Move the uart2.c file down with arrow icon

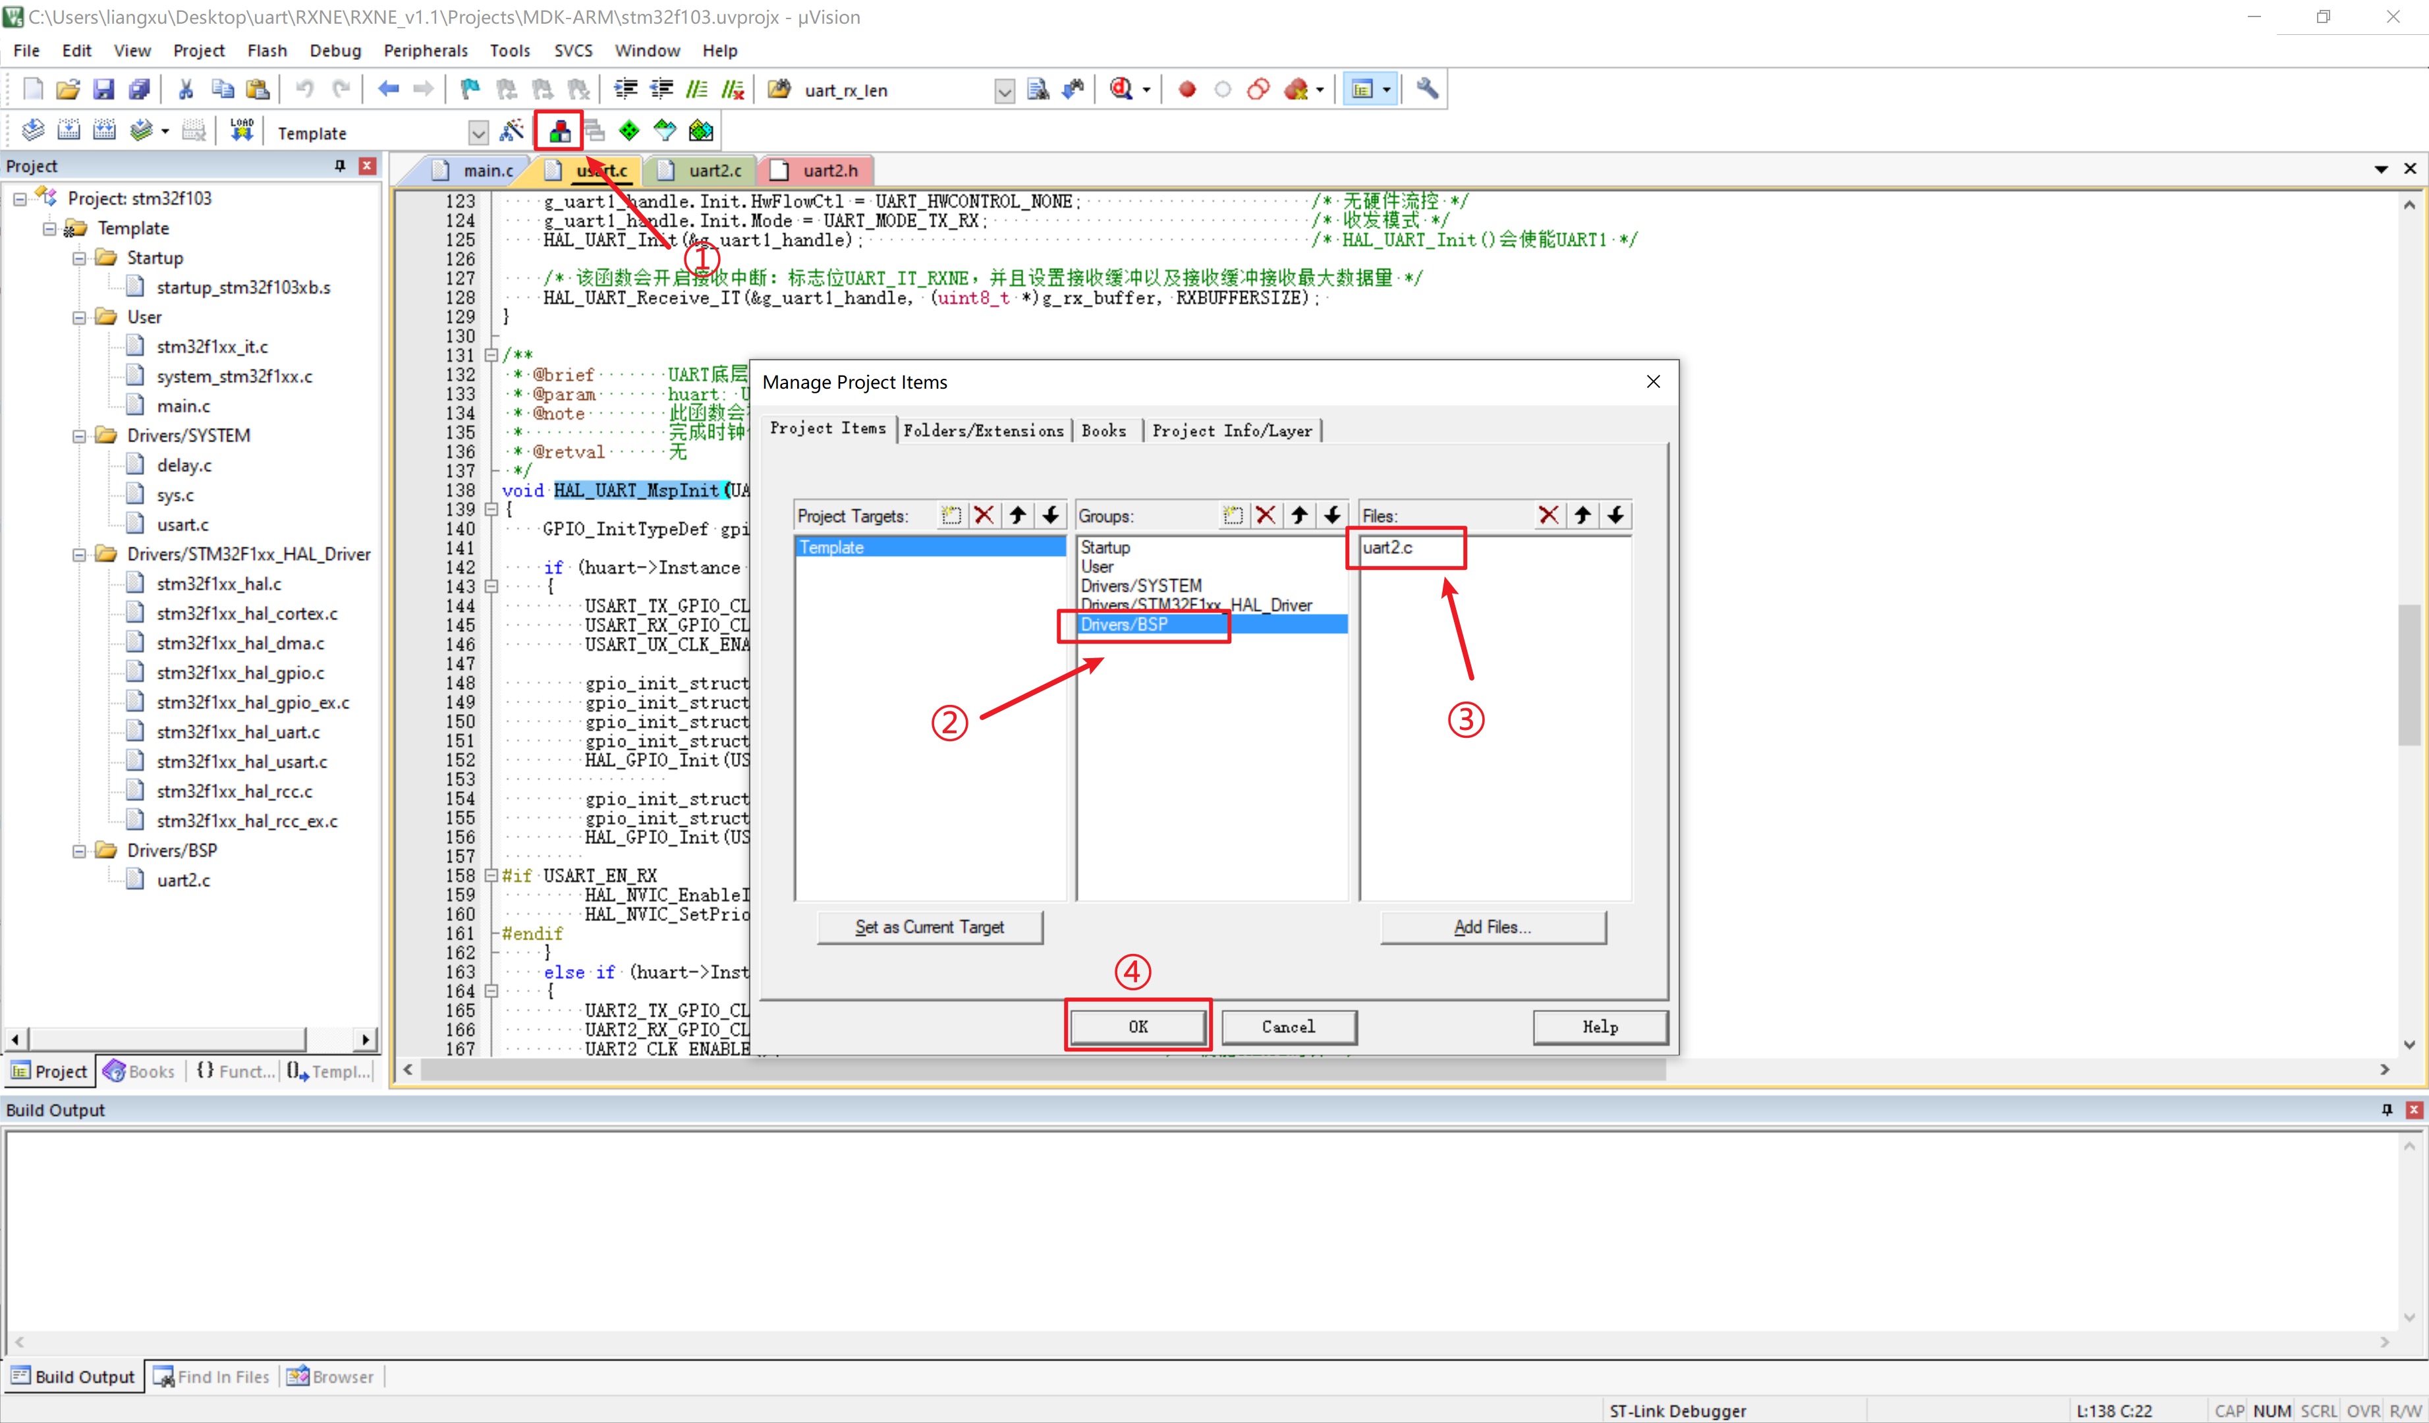pyautogui.click(x=1615, y=516)
